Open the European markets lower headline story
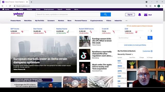The height and width of the screenshot is (92, 165). (x=40, y=61)
